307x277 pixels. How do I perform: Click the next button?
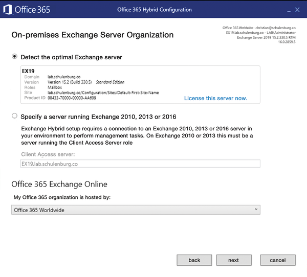point(234,260)
